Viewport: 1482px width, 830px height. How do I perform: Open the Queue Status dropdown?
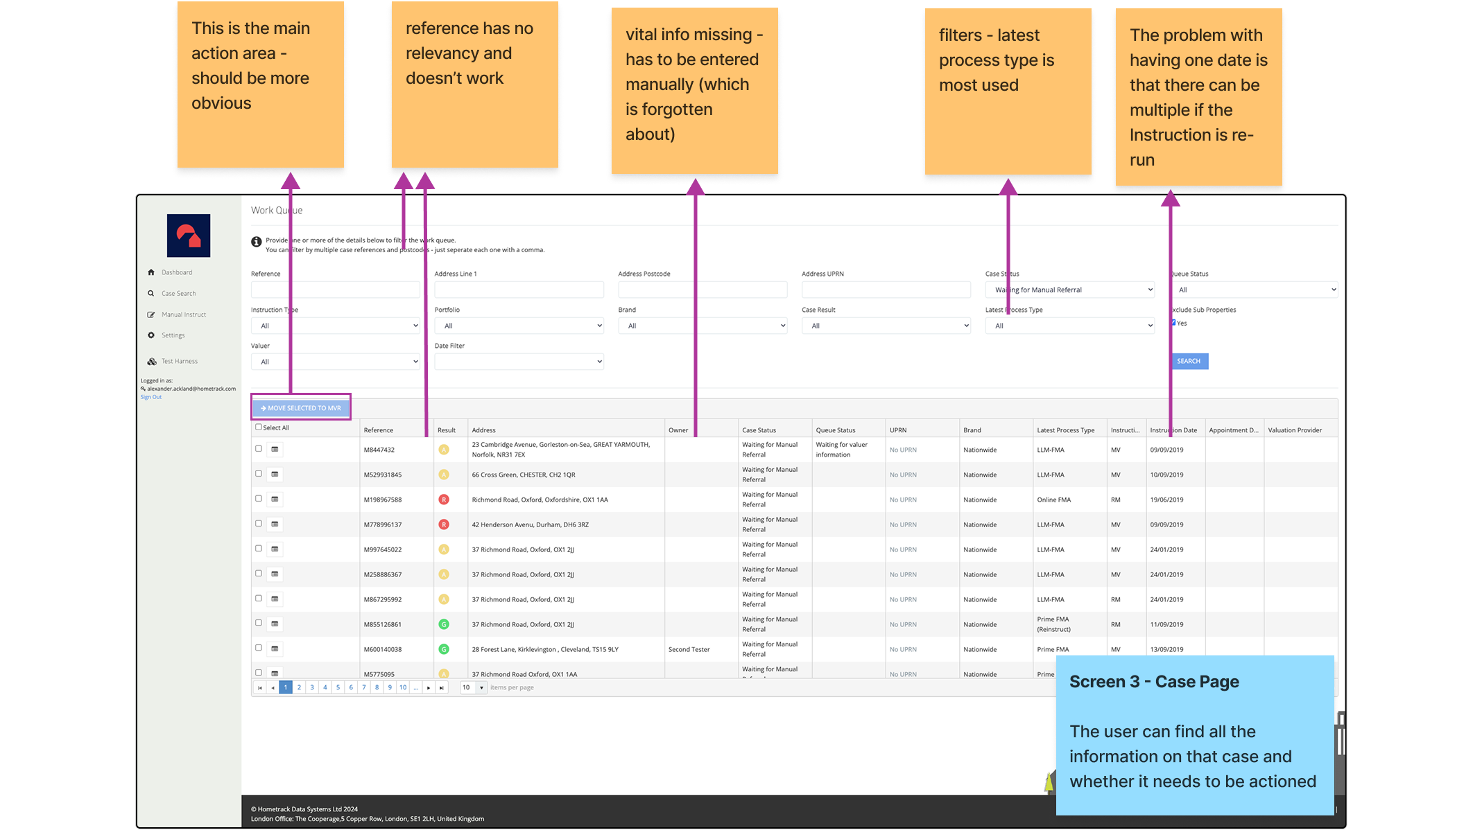(x=1254, y=290)
